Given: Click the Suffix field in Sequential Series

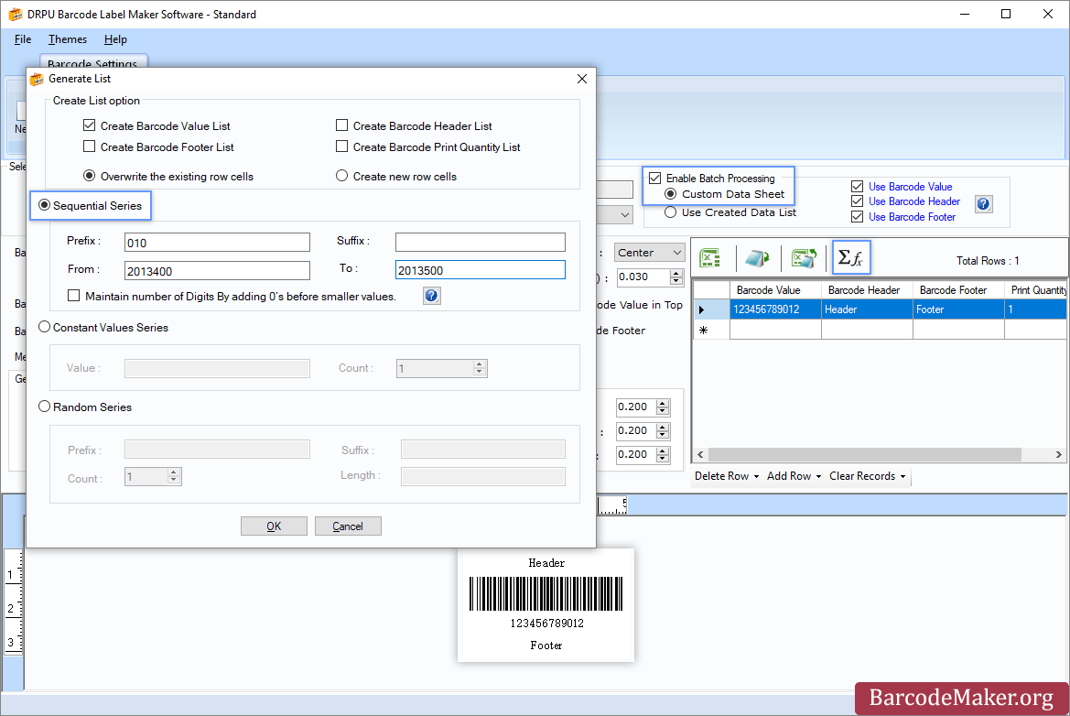Looking at the screenshot, I should pyautogui.click(x=481, y=242).
